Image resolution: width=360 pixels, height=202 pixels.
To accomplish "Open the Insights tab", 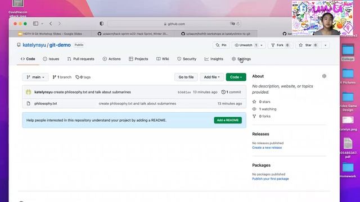I will [214, 59].
